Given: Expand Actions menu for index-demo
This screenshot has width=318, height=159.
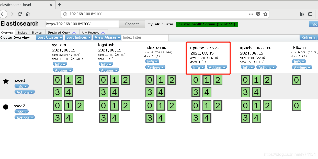Looking at the screenshot, I should tap(155, 67).
